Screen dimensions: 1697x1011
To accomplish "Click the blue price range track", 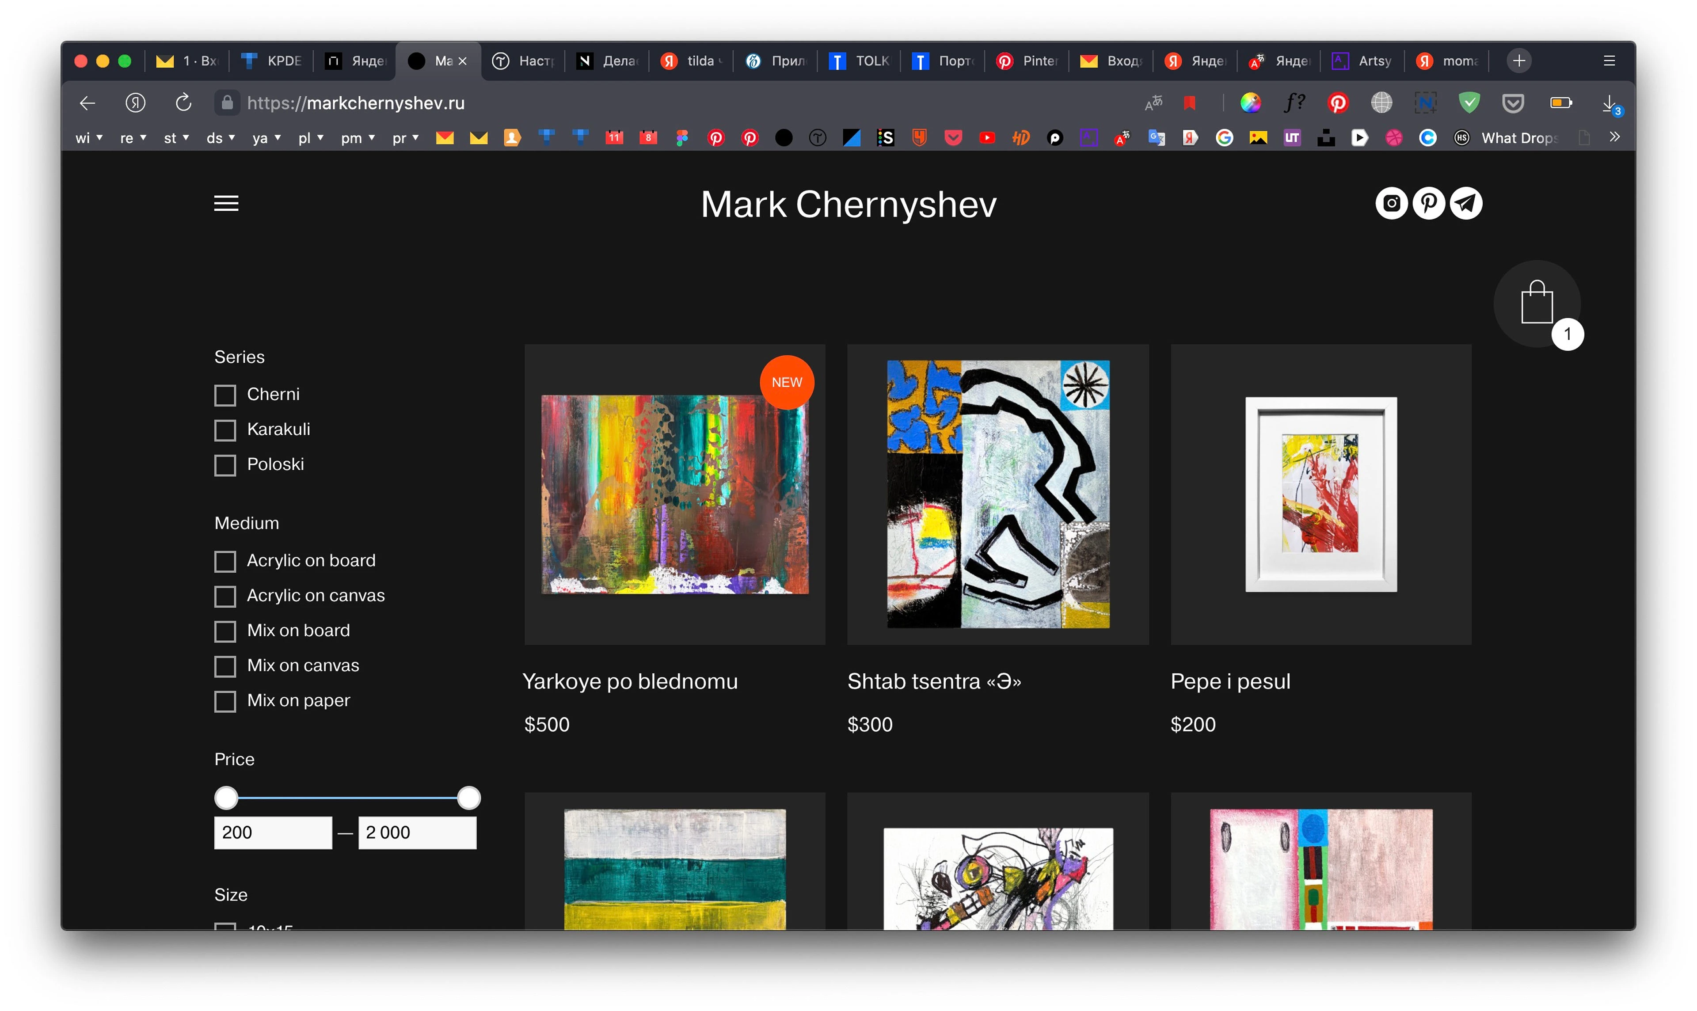I will pyautogui.click(x=347, y=797).
